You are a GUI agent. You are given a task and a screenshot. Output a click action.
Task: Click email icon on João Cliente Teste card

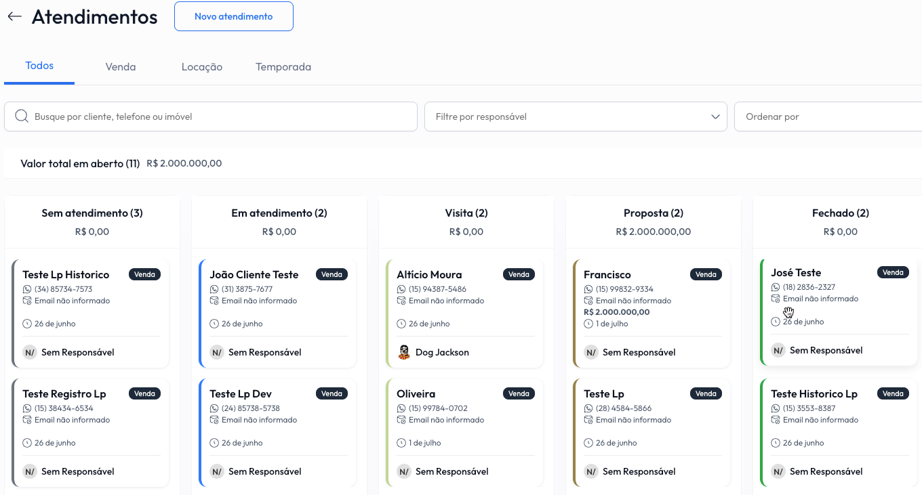coord(214,301)
